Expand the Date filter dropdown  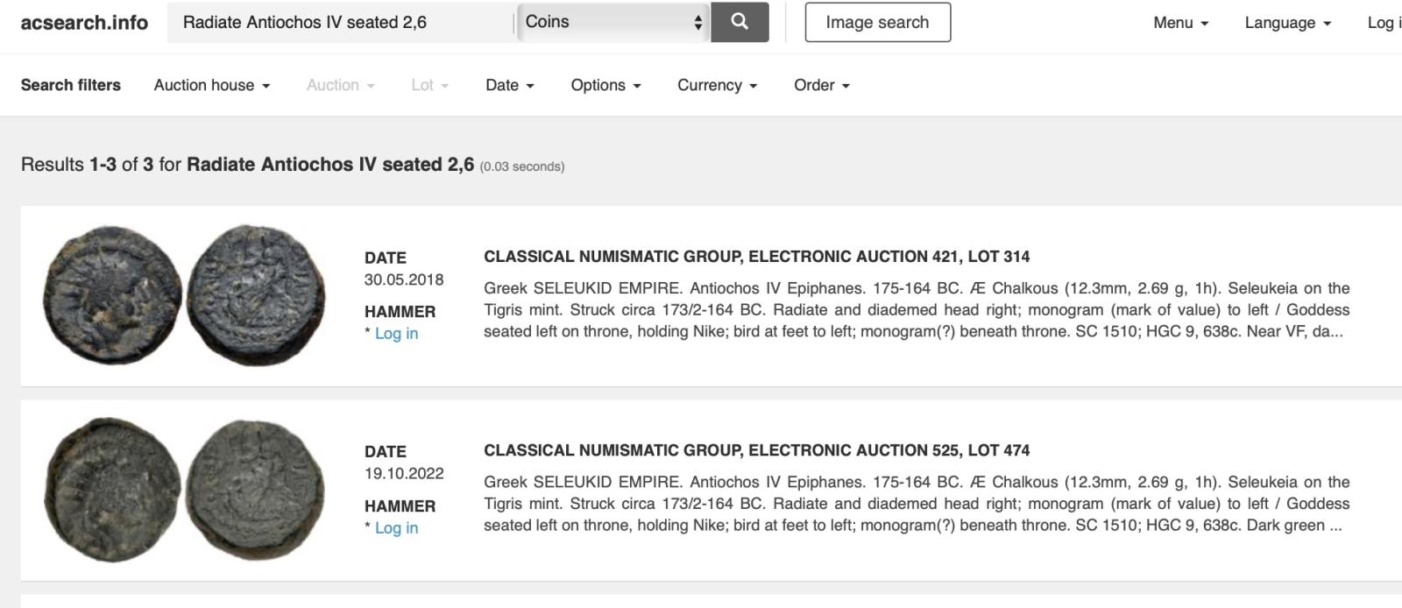click(x=510, y=85)
